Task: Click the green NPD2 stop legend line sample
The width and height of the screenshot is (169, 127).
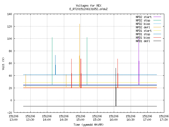Action: pos(157,20)
